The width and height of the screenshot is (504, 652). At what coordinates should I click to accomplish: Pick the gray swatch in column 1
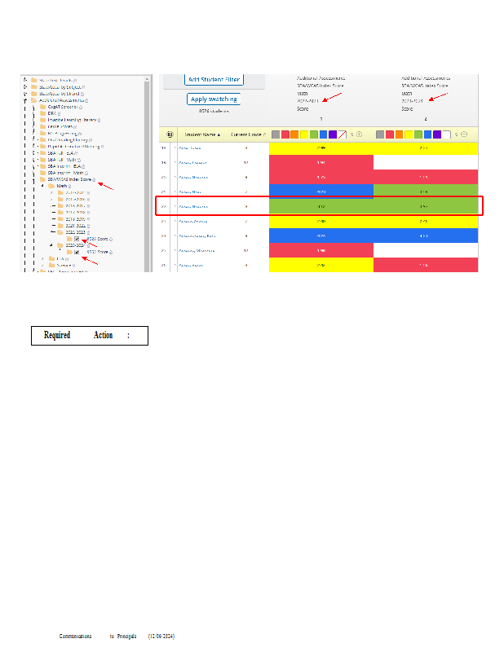pyautogui.click(x=276, y=134)
